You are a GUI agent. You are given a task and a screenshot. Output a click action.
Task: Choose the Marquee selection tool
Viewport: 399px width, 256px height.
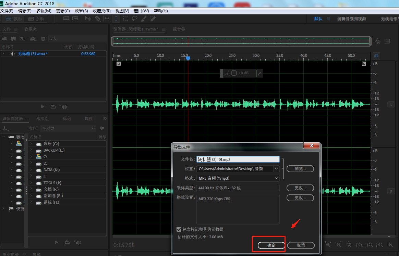(126, 18)
